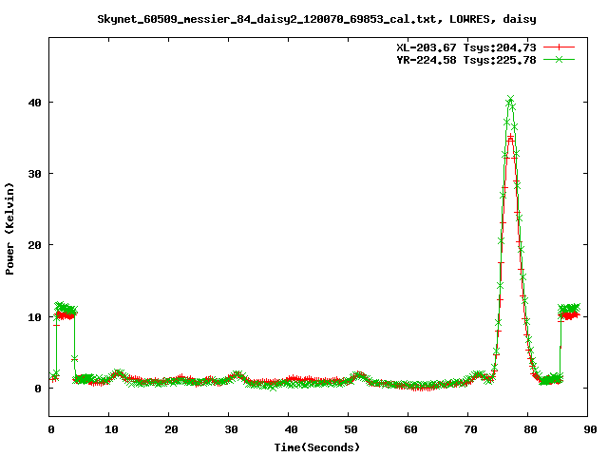Click the green YR legend line sample
This screenshot has height=456, width=608.
pos(559,59)
